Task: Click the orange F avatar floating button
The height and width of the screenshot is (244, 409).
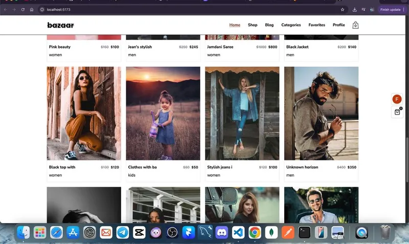Action: [397, 99]
